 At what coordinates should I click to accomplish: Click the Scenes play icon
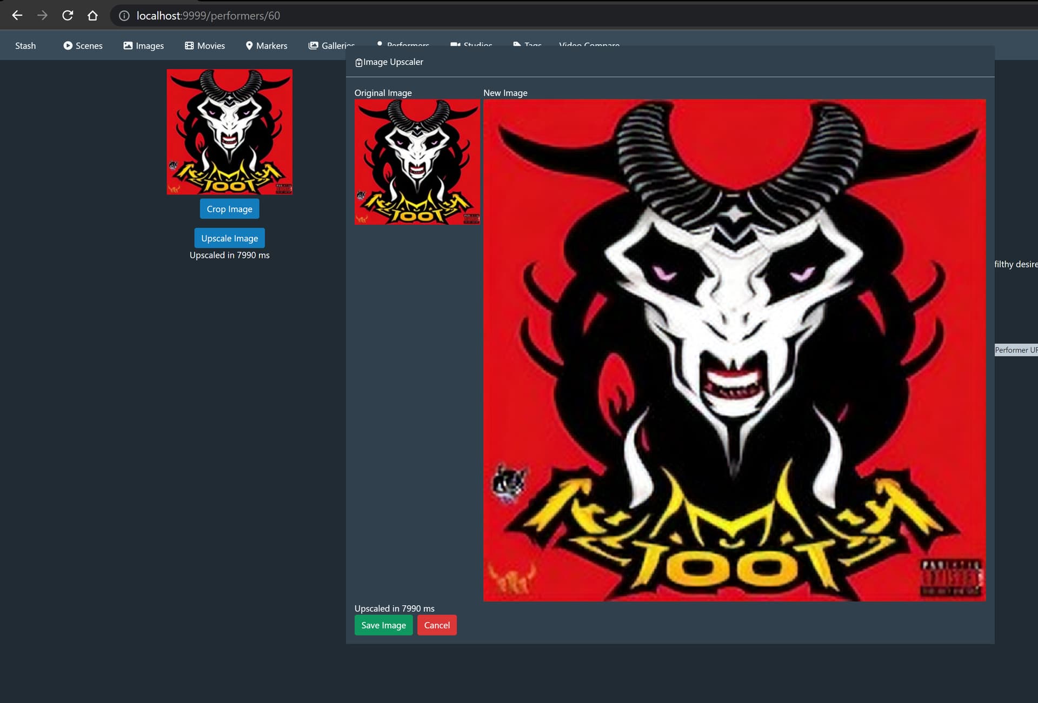(x=68, y=45)
